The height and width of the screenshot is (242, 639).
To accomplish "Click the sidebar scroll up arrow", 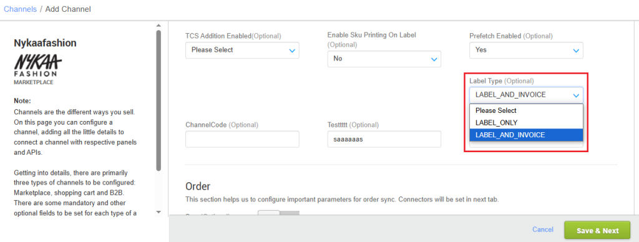I will tap(159, 26).
